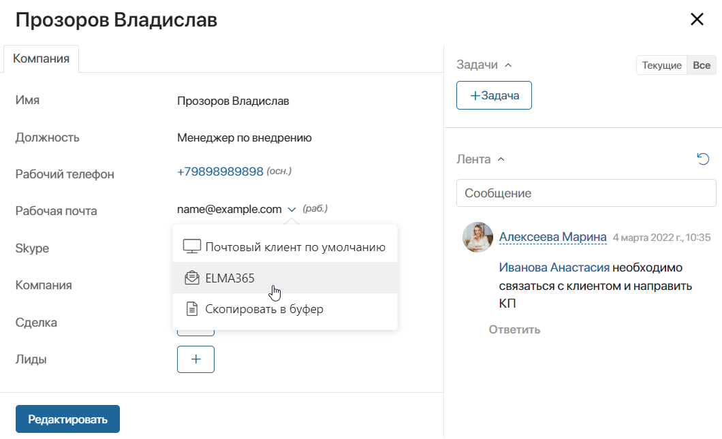Click the document icon beside Скопировать в буфер
The image size is (722, 439).
pos(191,309)
